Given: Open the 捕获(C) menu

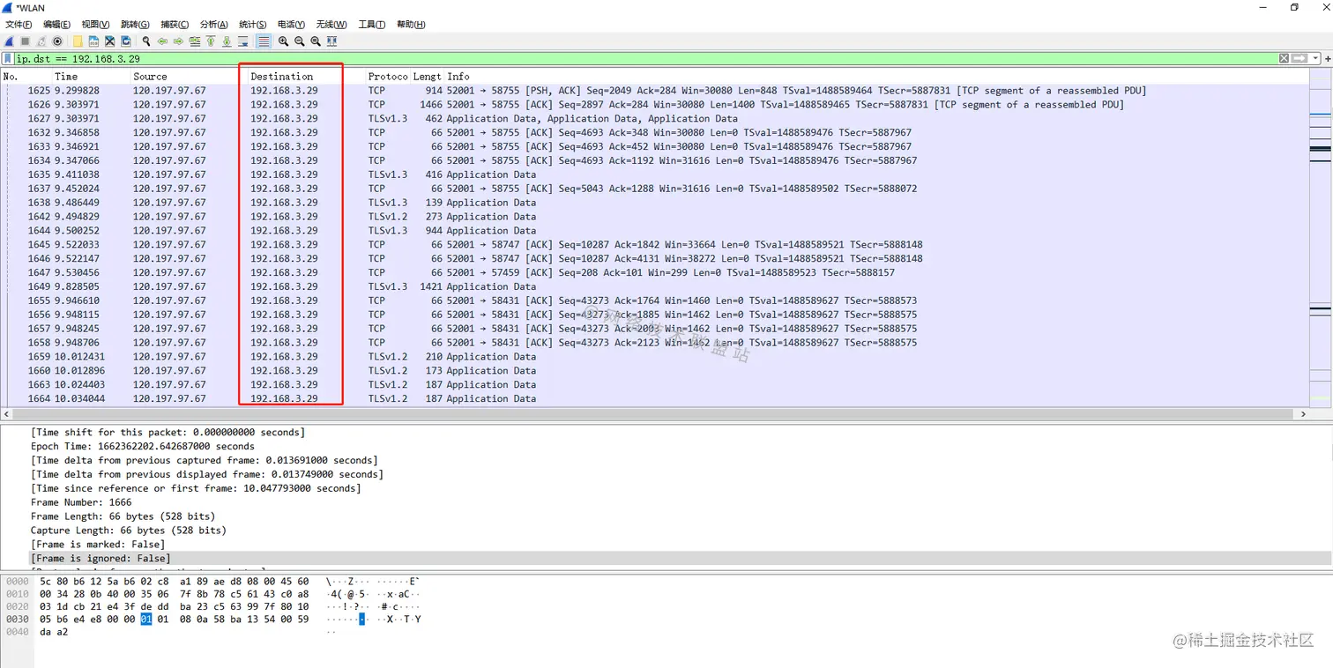Looking at the screenshot, I should coord(175,25).
